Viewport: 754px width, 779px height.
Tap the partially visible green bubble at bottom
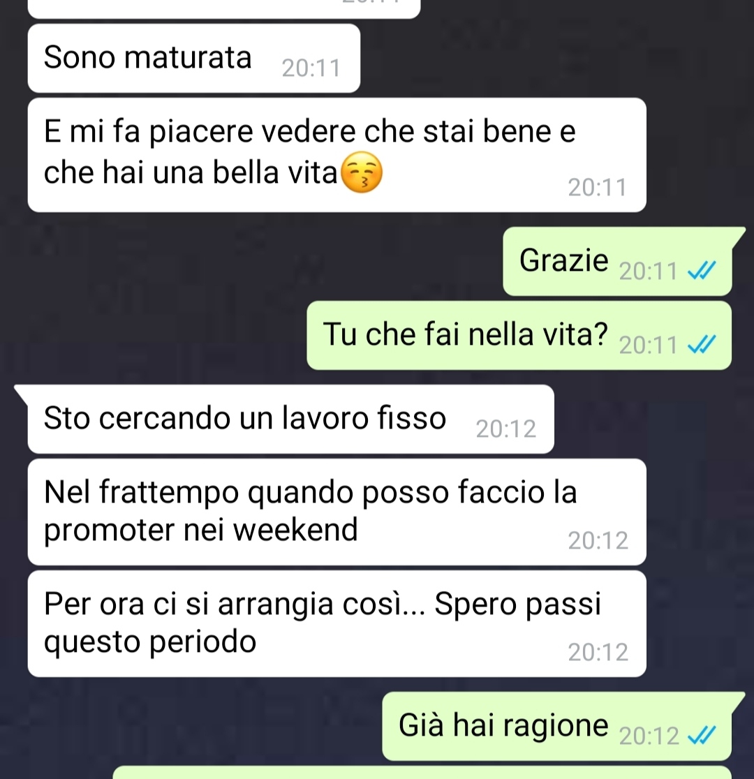(422, 773)
